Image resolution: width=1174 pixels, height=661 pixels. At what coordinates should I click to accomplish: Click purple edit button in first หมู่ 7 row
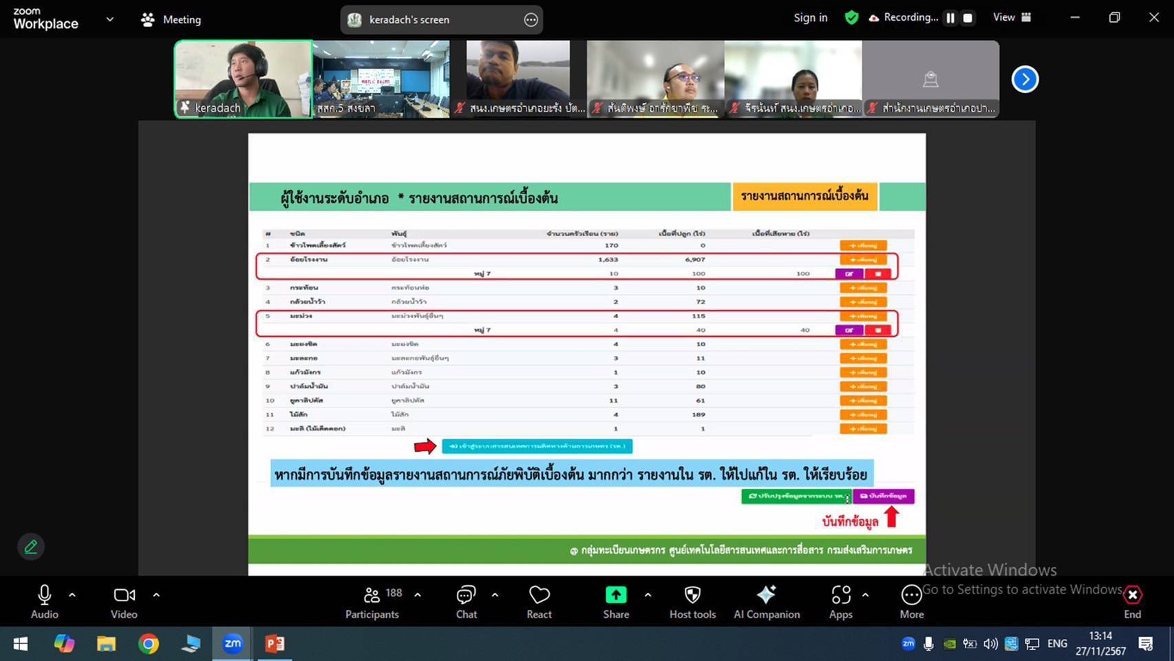coord(849,273)
